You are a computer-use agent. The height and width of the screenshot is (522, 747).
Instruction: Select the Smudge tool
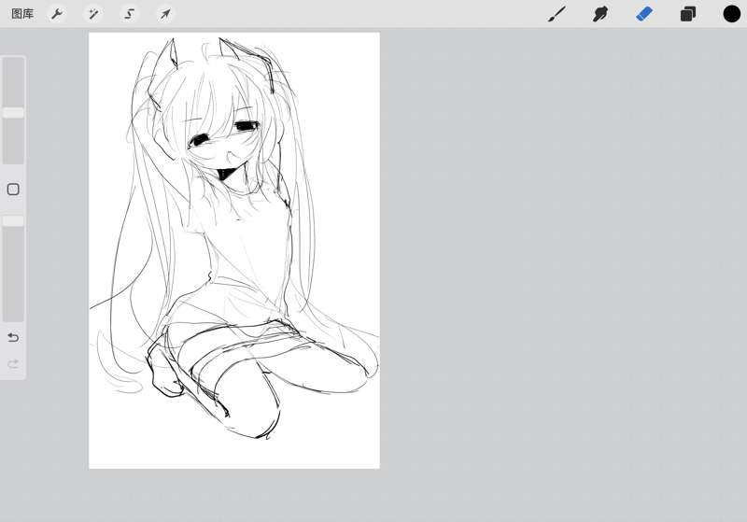(600, 14)
